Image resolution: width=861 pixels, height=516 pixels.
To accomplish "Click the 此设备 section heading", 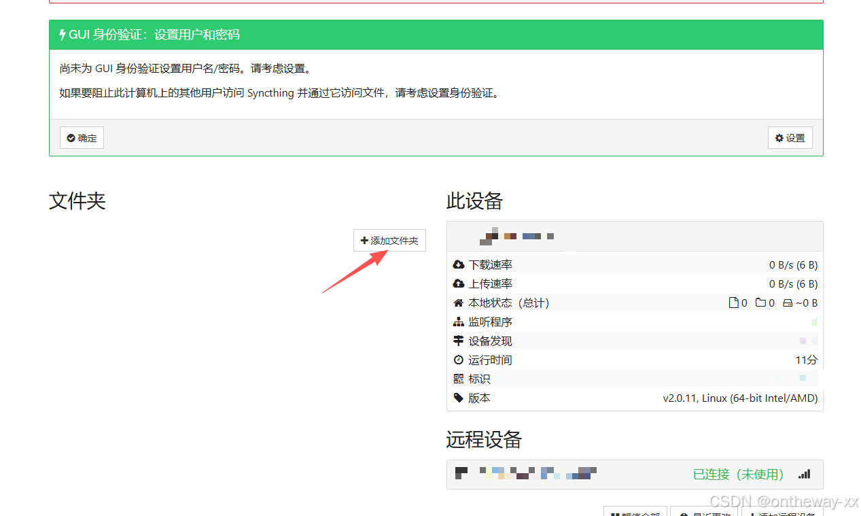I will [x=474, y=201].
